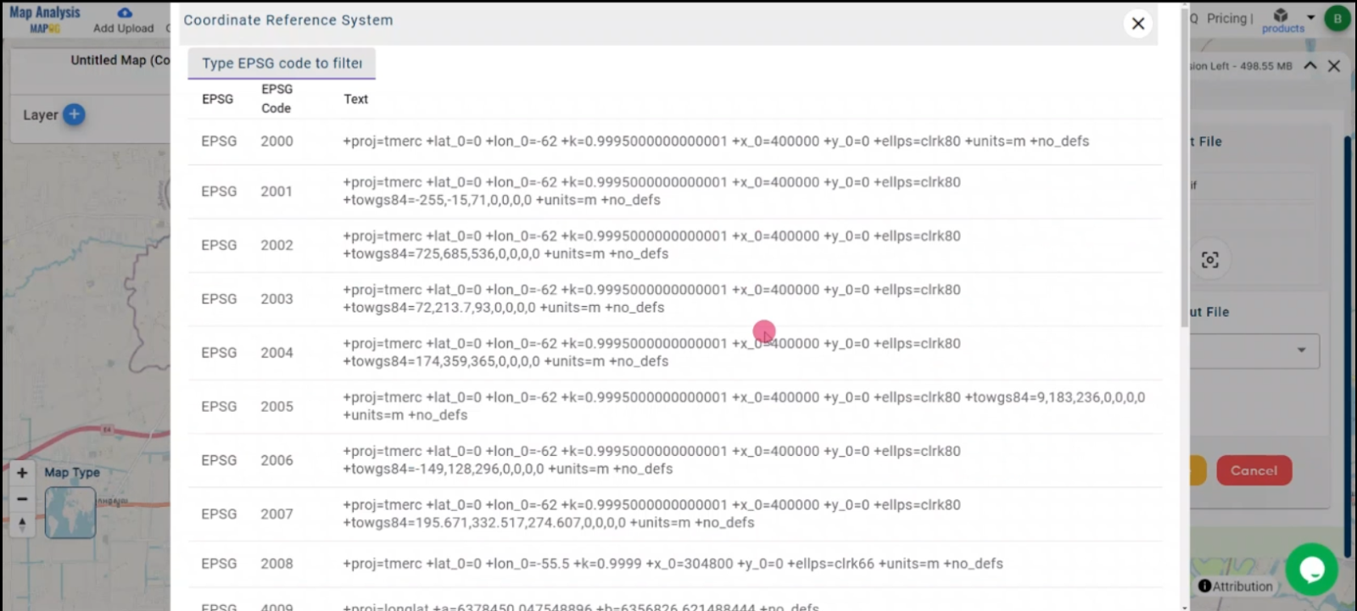Click the red Cancel button
The height and width of the screenshot is (611, 1357).
(x=1254, y=470)
